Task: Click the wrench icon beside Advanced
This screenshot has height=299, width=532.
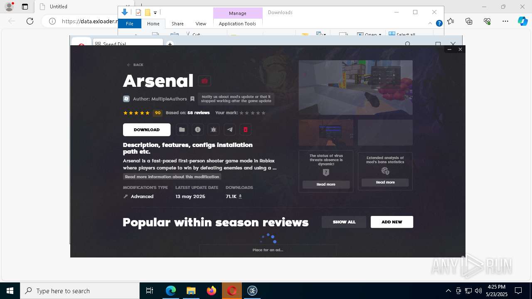Action: pos(126,196)
